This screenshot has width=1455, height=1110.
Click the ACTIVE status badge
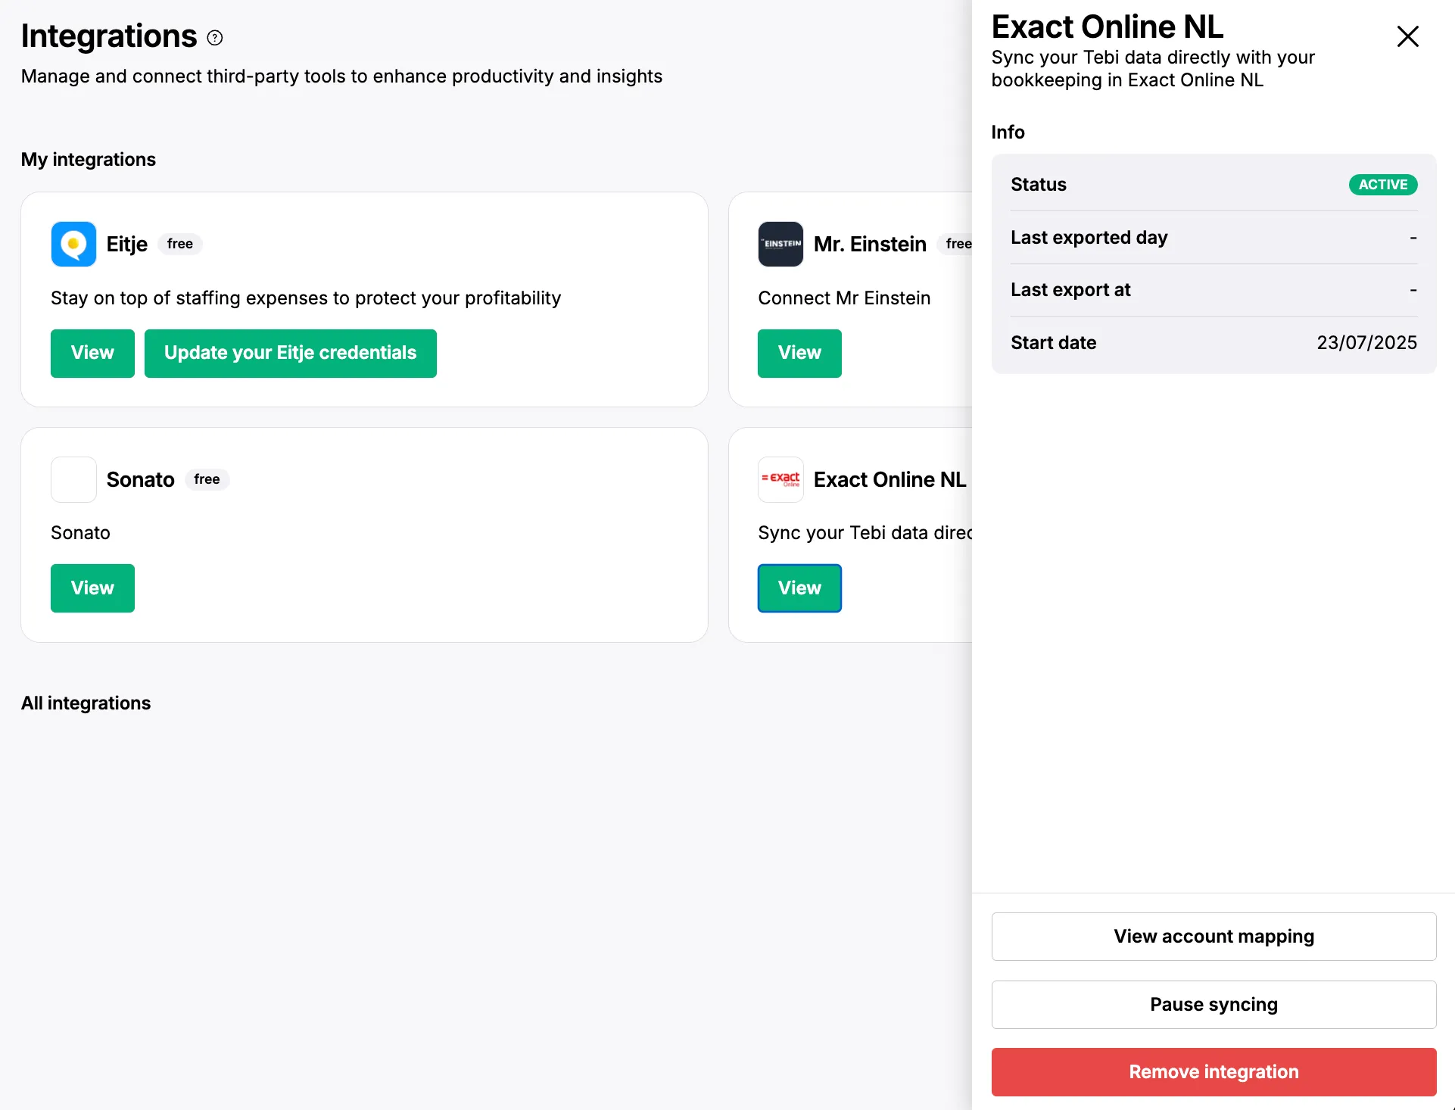click(x=1382, y=185)
